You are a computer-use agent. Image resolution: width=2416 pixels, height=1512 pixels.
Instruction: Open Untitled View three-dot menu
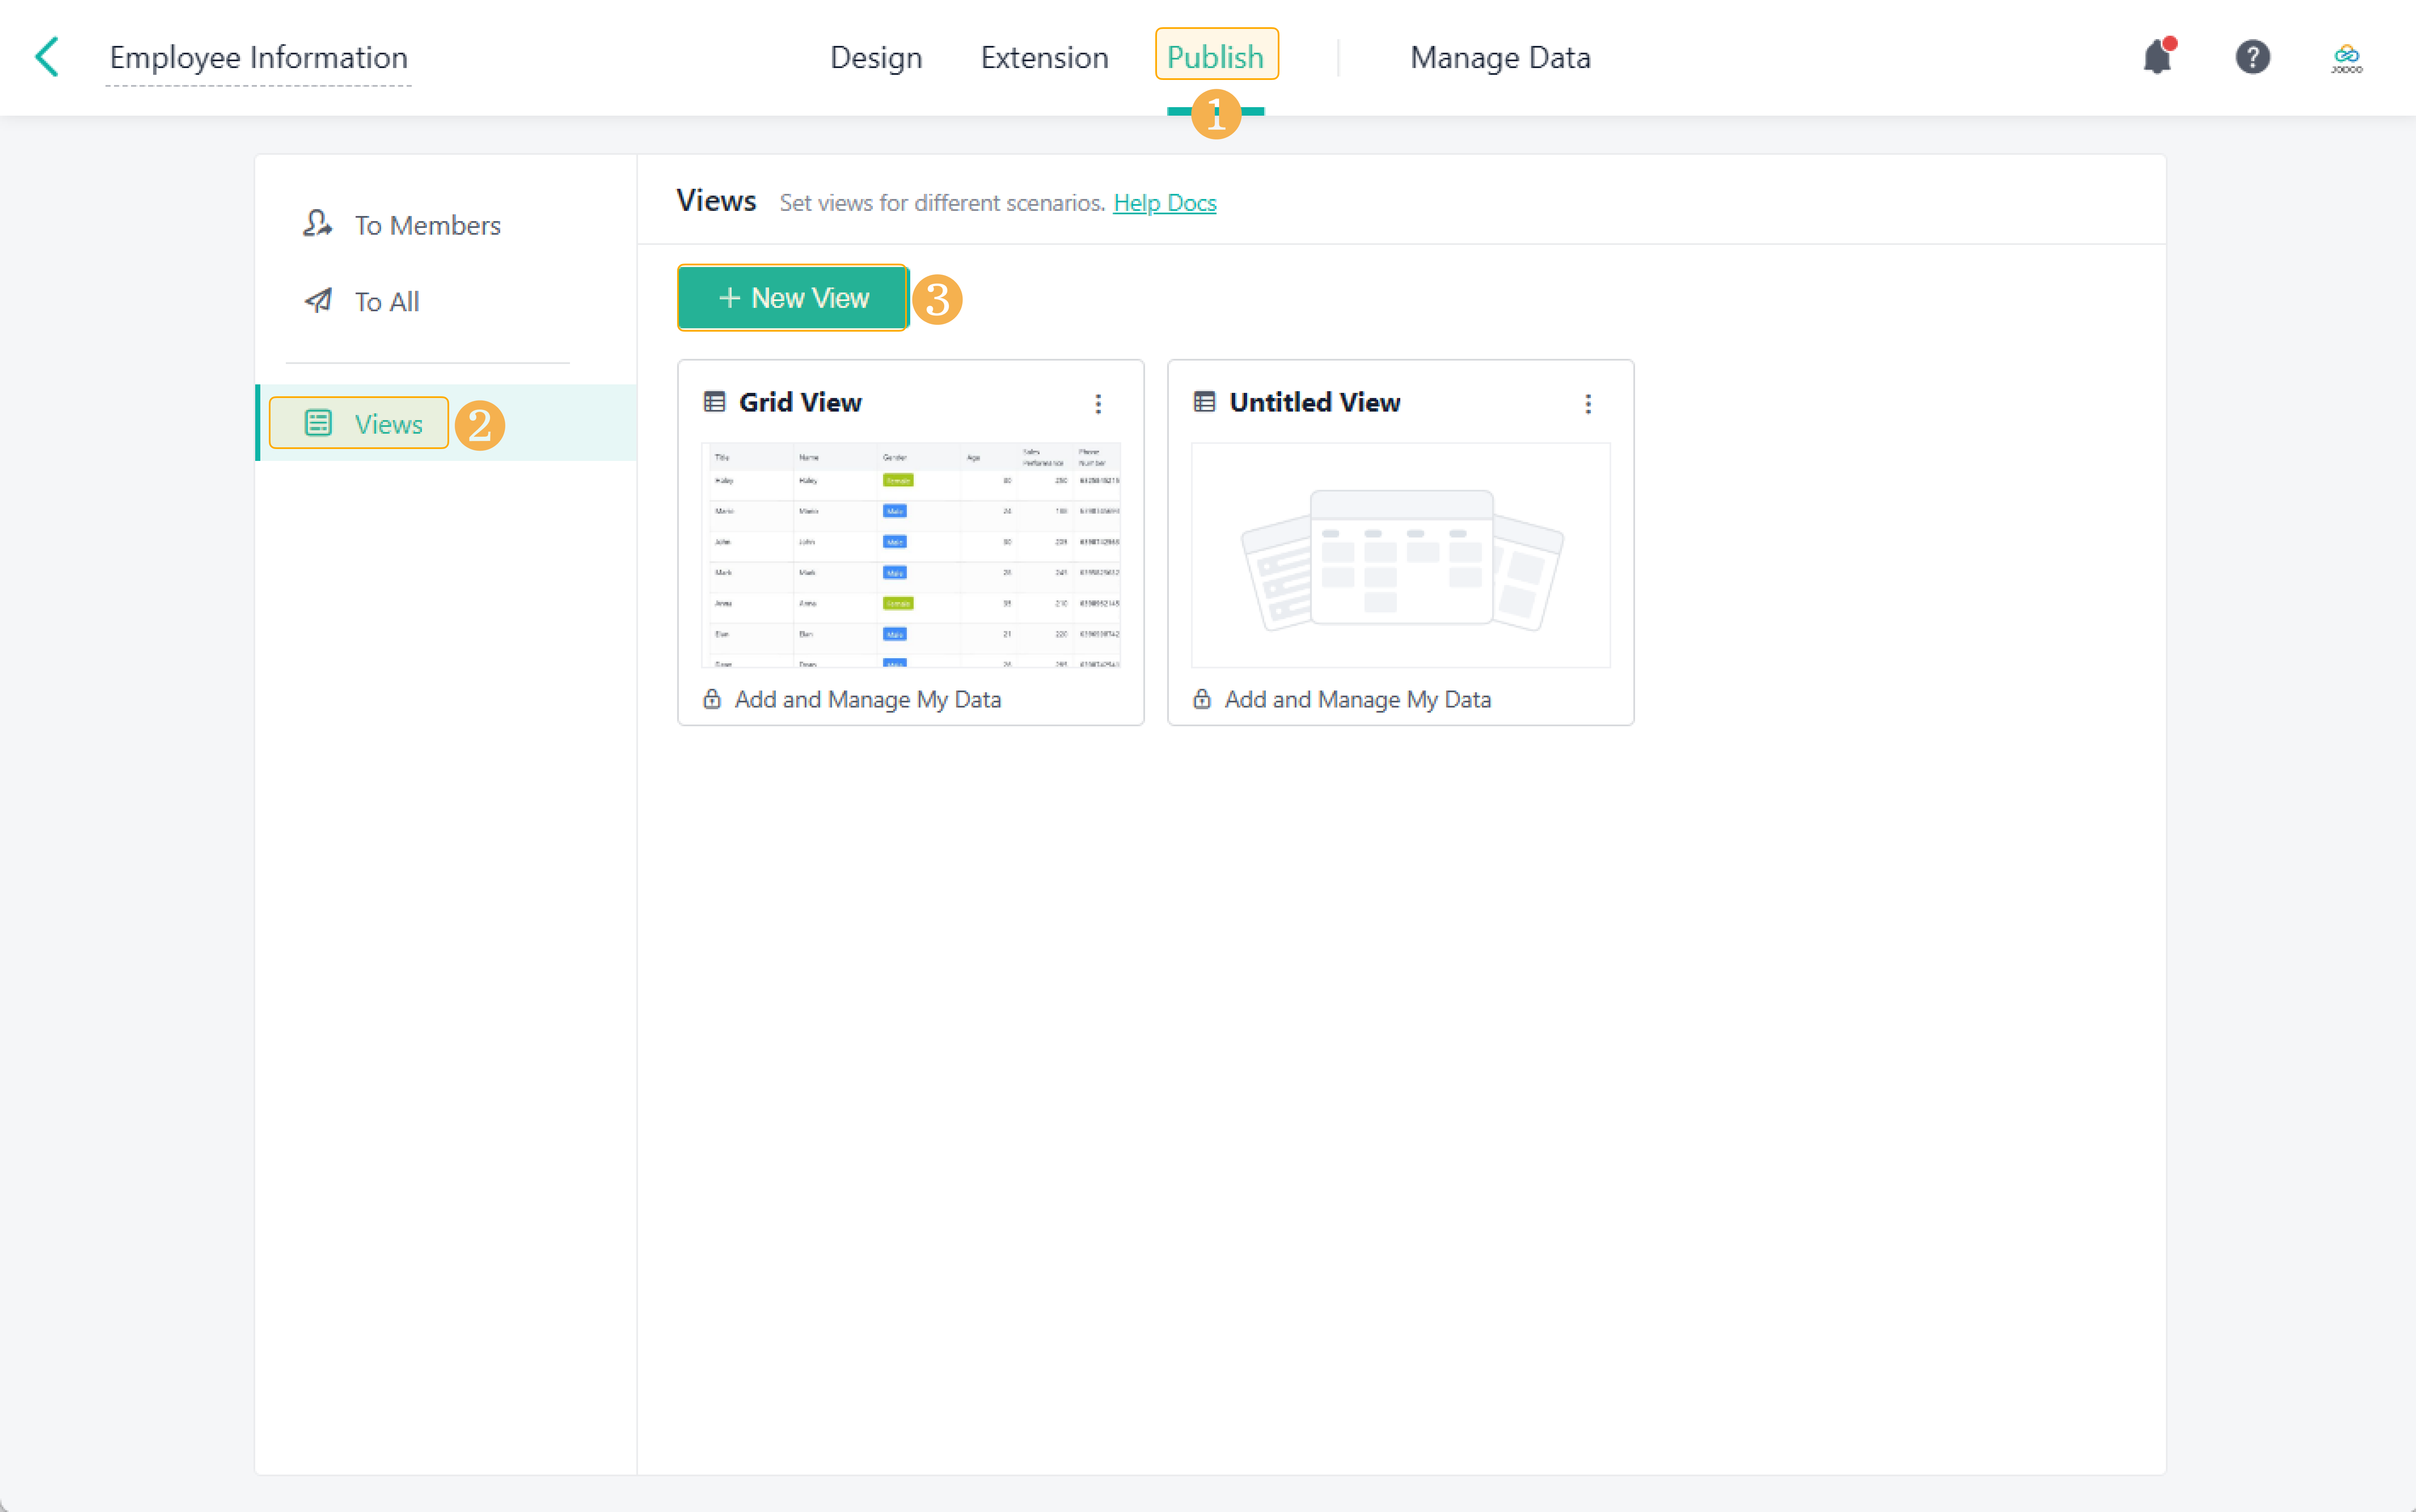tap(1588, 404)
